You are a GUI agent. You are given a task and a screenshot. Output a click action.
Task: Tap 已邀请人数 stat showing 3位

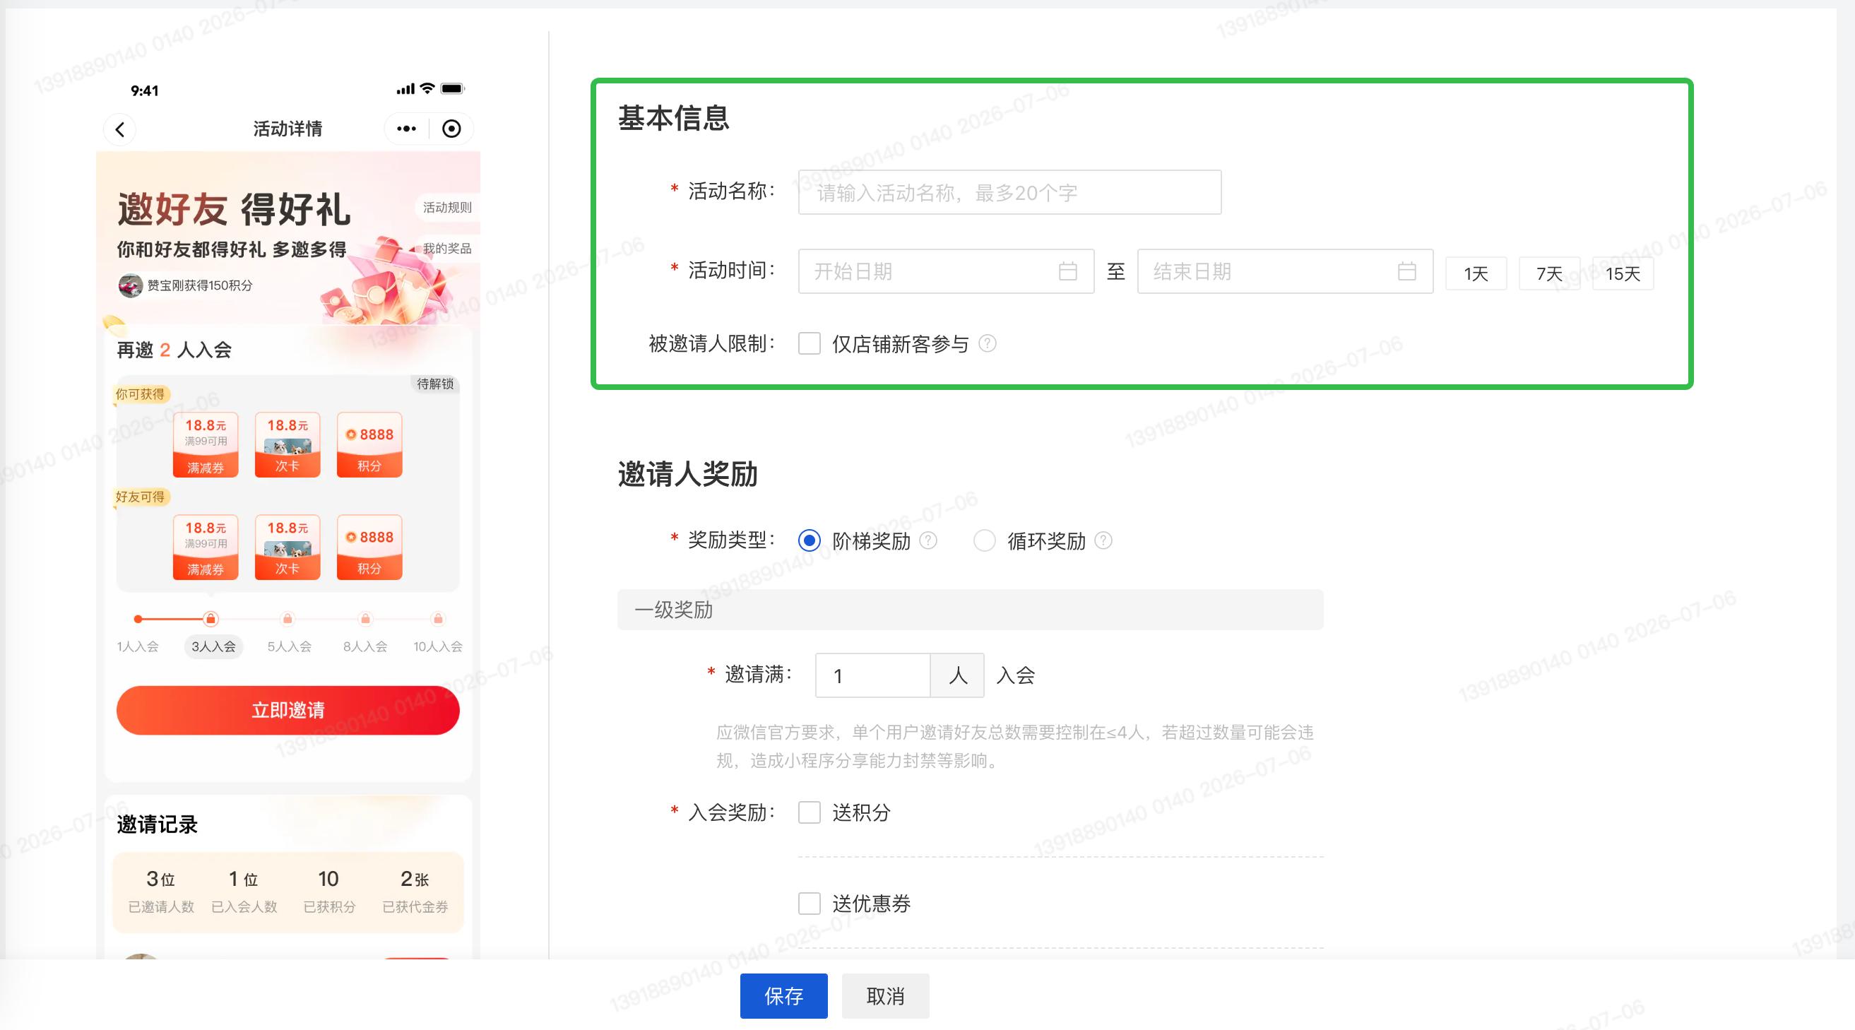(x=161, y=891)
